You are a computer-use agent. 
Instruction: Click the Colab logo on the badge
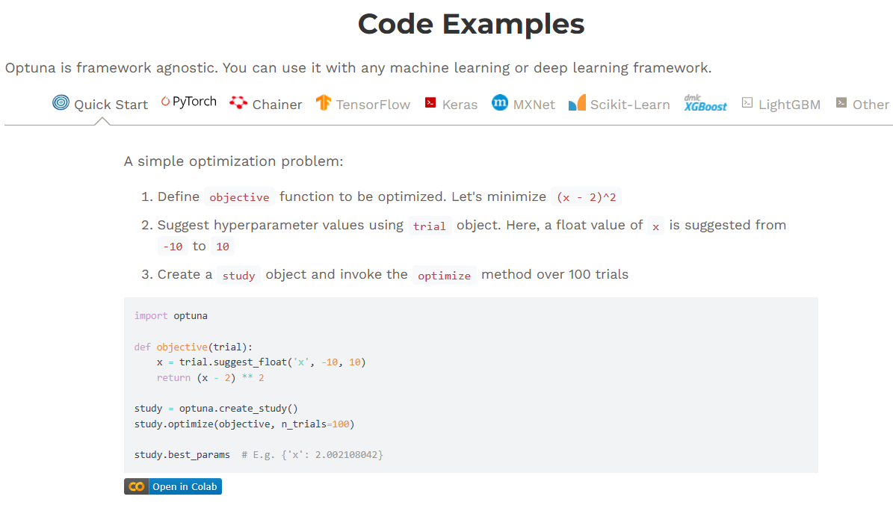pos(136,486)
